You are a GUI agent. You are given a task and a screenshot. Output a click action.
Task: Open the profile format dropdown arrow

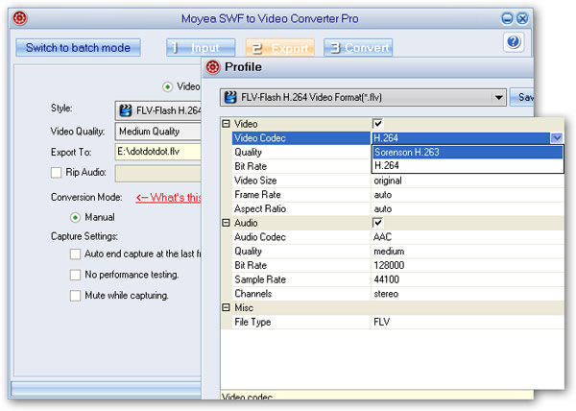click(498, 98)
